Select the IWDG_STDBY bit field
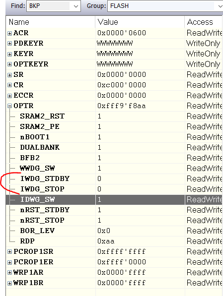Viewport: 223px width, 296px height. pyautogui.click(x=45, y=178)
